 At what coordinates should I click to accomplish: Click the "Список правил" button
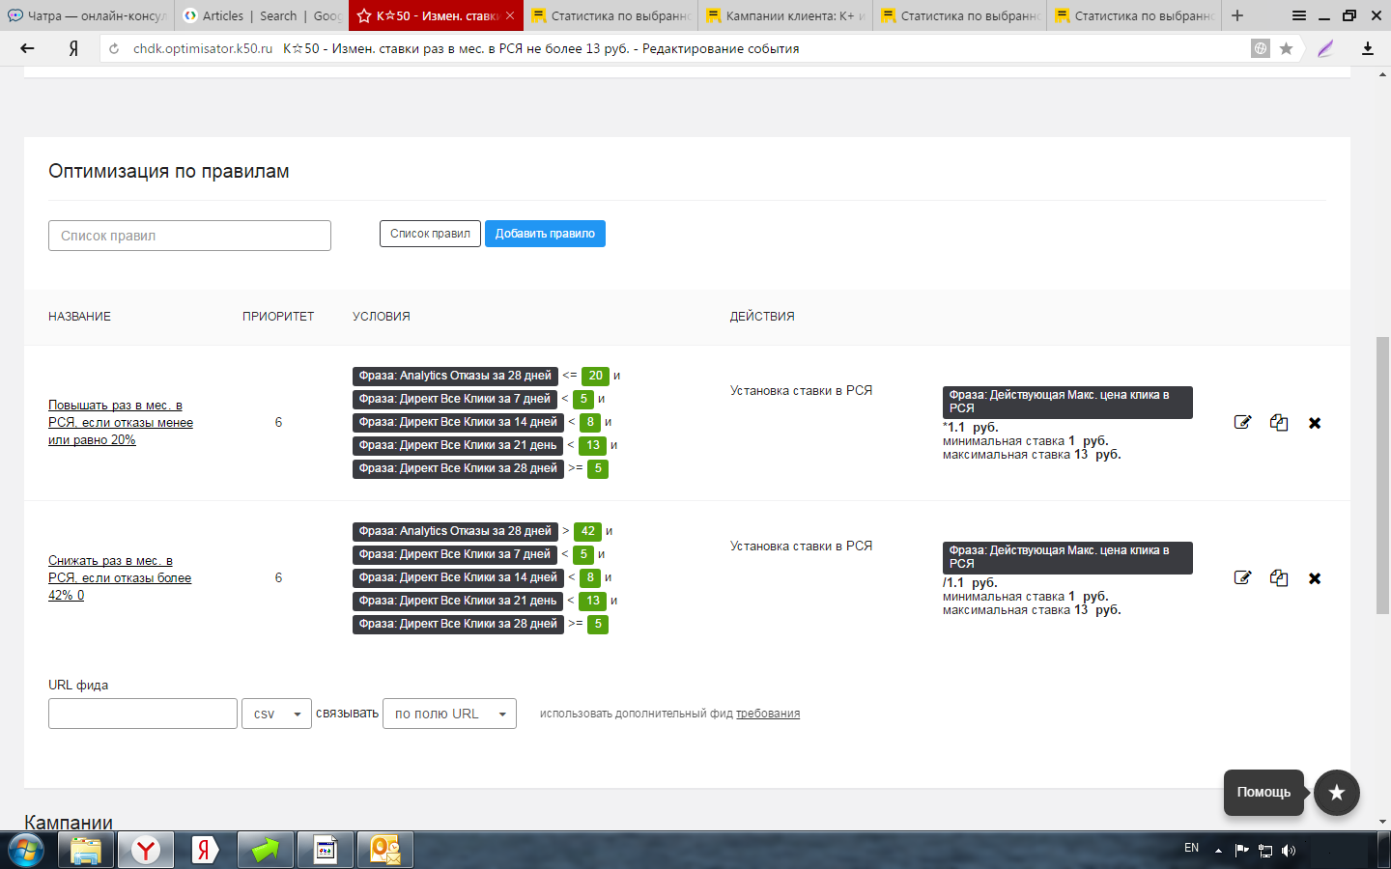coord(430,234)
